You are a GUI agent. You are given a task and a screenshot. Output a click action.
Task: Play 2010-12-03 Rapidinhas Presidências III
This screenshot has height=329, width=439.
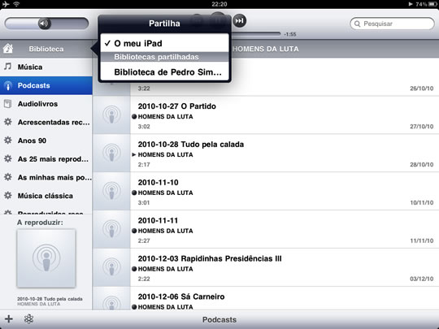click(265, 267)
